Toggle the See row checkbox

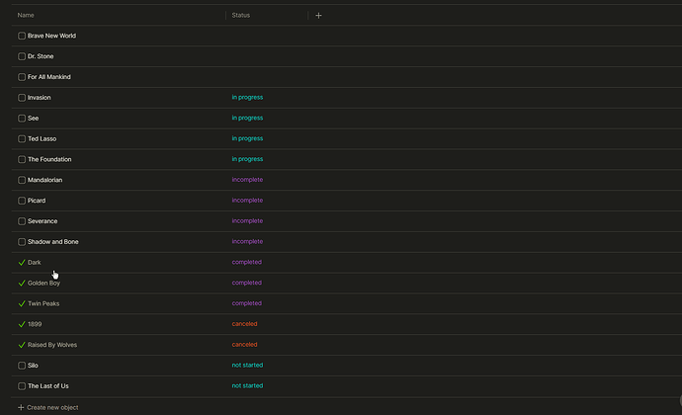tap(22, 119)
